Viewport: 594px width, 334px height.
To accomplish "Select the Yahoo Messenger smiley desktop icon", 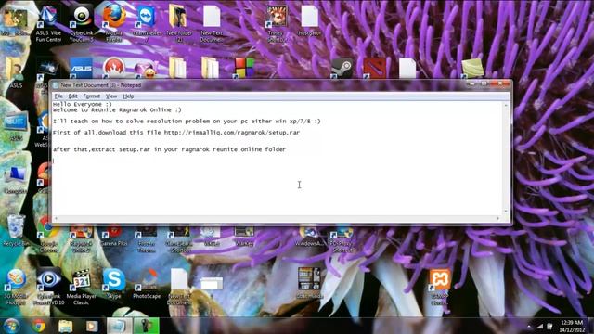I will pyautogui.click(x=147, y=69).
